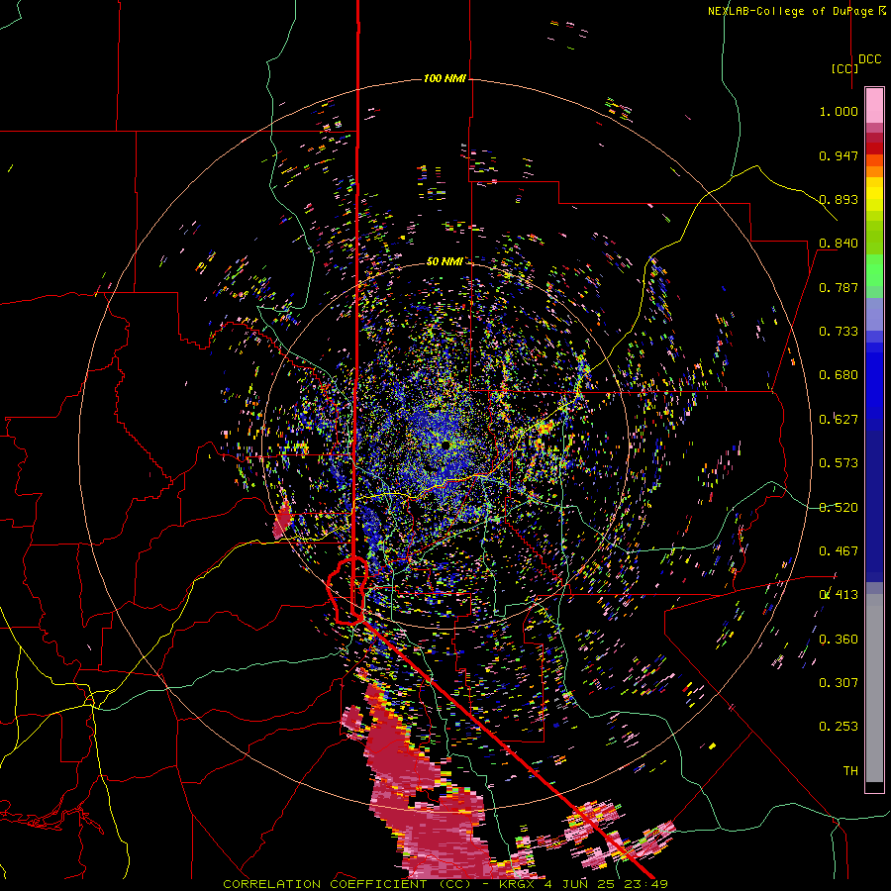The width and height of the screenshot is (891, 891).
Task: Click the [CC] units label
Action: tap(844, 68)
